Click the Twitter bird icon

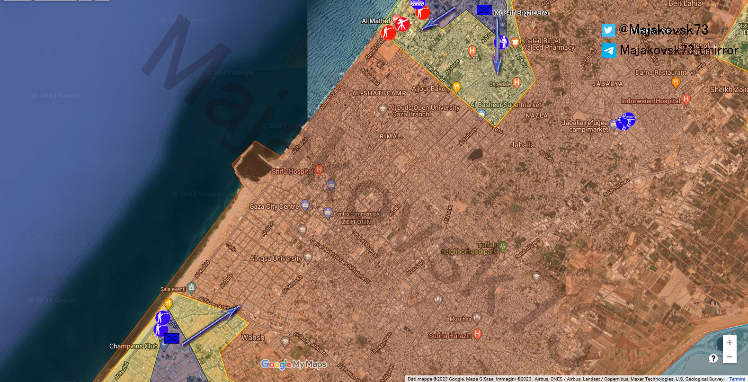609,30
